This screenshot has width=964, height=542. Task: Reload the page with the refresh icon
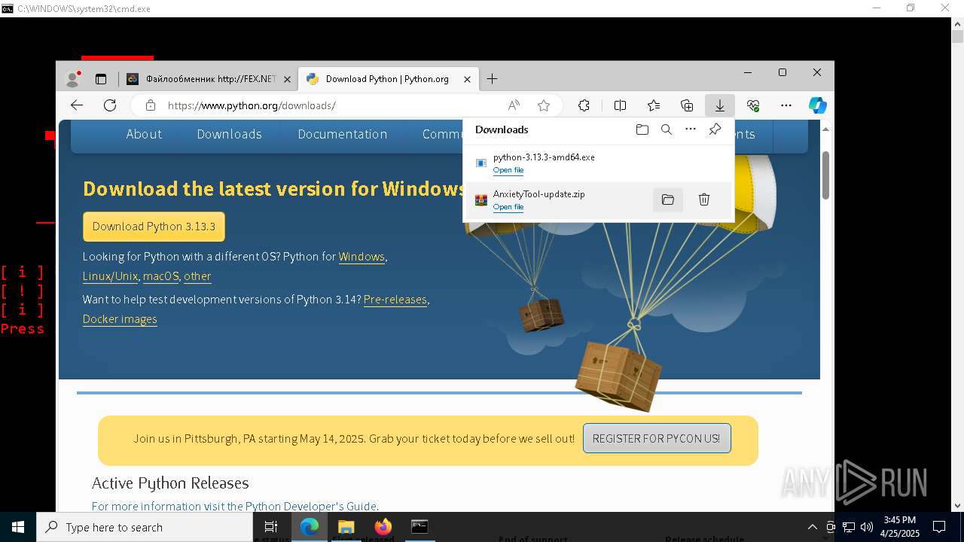[110, 105]
